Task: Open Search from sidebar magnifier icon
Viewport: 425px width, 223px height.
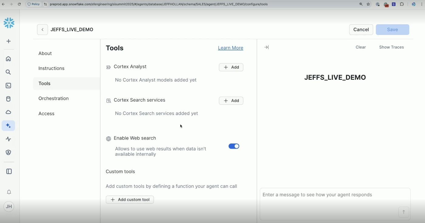Action: point(8,72)
